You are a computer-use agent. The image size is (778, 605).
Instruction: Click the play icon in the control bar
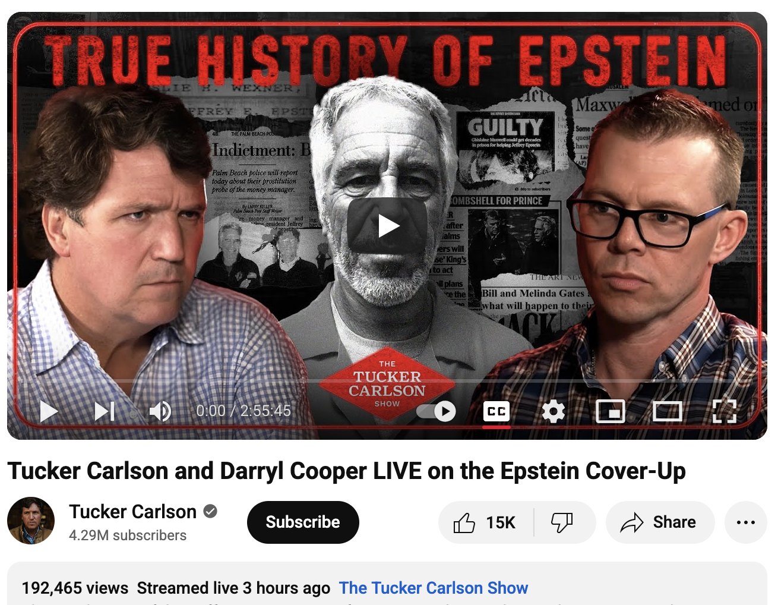tap(49, 411)
